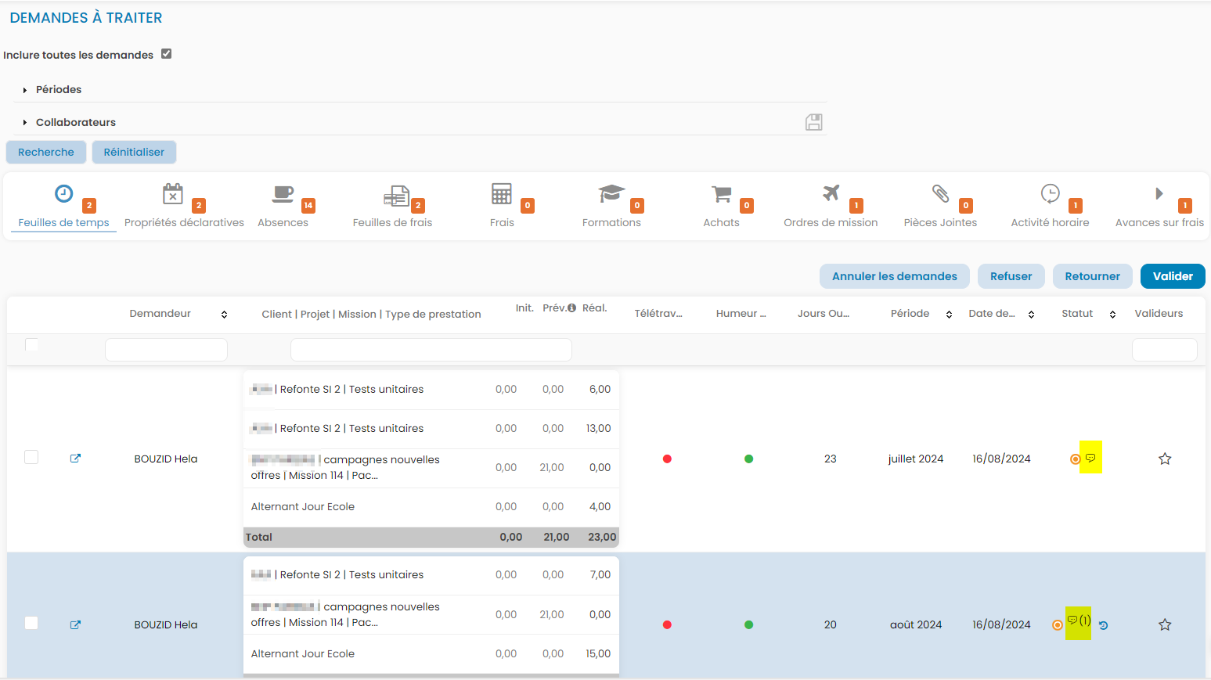The width and height of the screenshot is (1211, 680).
Task: Click the star icon in août 2024 row
Action: [x=1164, y=624]
